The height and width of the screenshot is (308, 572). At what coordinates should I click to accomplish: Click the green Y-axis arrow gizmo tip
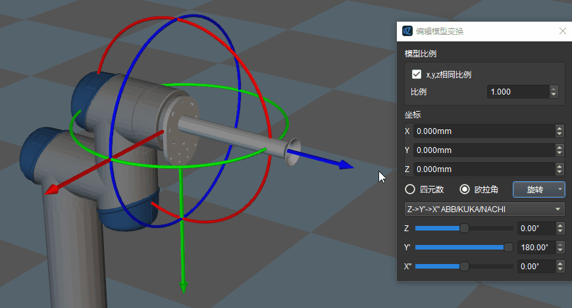[x=184, y=286]
